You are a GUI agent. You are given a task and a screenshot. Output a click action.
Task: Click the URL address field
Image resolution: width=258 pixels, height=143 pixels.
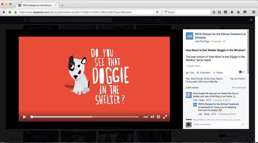(x=86, y=12)
